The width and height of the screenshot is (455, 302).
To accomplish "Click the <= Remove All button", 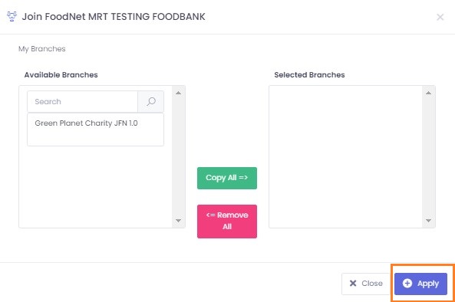I will (x=227, y=222).
